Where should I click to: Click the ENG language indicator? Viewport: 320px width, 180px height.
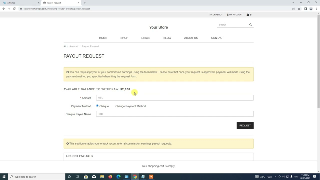pos(296,177)
